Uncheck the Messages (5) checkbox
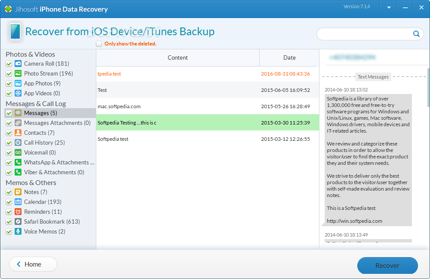Image resolution: width=430 pixels, height=279 pixels. pos(9,113)
